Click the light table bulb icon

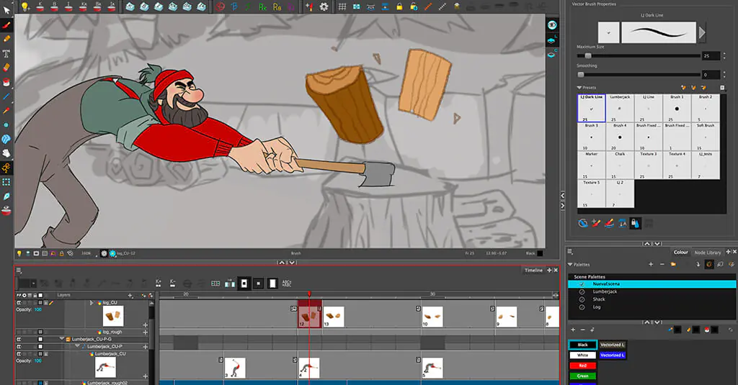tap(25, 6)
